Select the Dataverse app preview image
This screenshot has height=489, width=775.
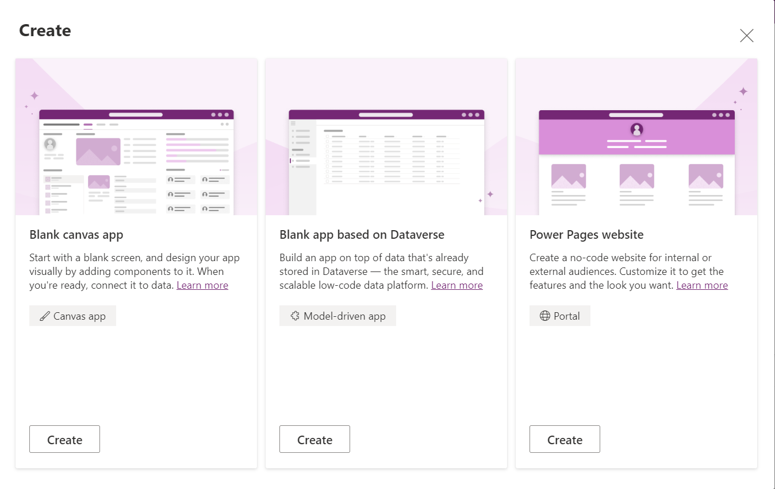(386, 136)
